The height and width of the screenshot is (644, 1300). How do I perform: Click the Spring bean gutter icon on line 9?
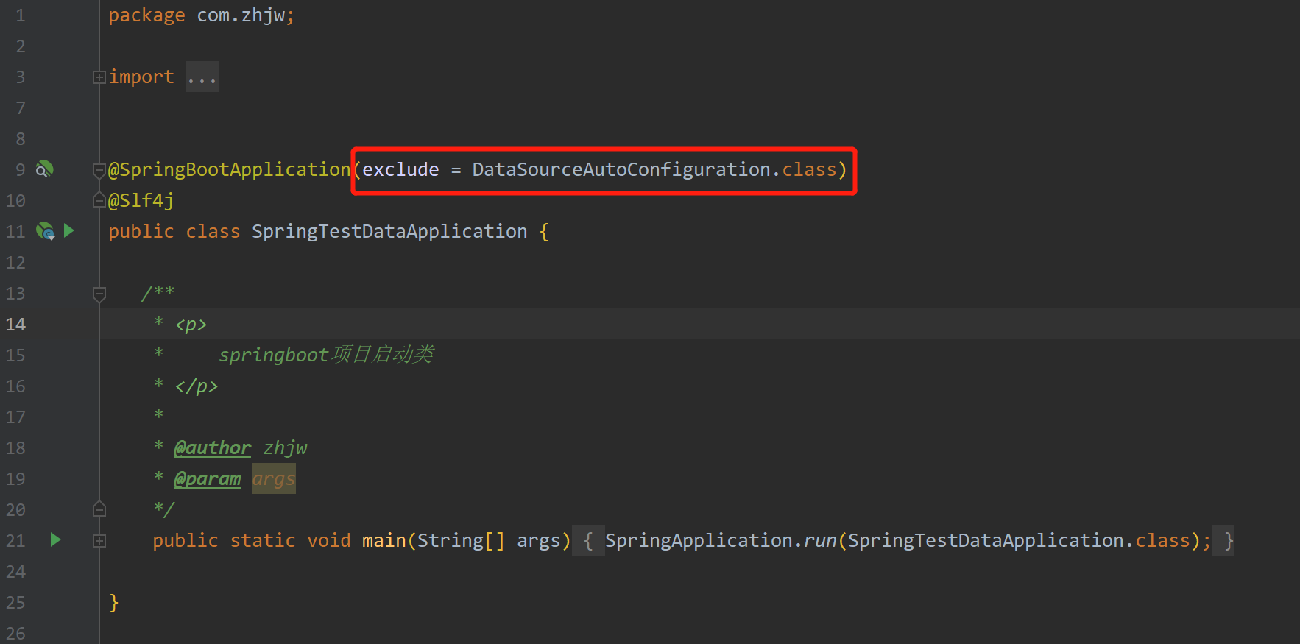pyautogui.click(x=45, y=169)
